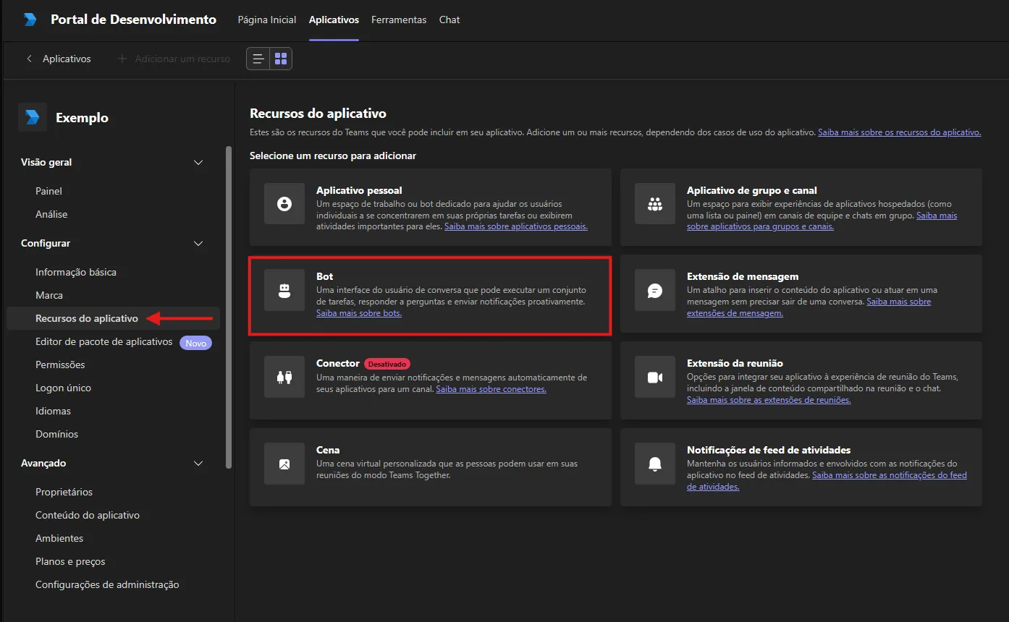The image size is (1009, 622).
Task: Select the Aplicativos top tab
Action: click(x=334, y=20)
